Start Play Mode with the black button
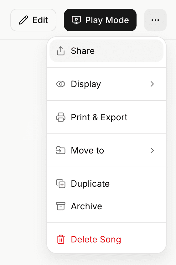Viewport: 176px width, 265px height. tap(100, 20)
